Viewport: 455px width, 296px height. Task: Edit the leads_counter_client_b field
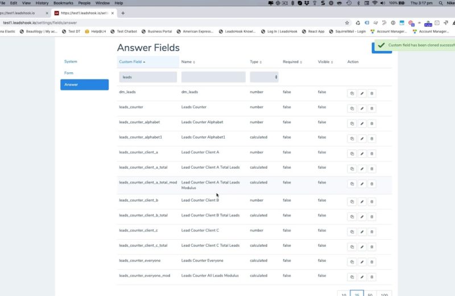362,202
